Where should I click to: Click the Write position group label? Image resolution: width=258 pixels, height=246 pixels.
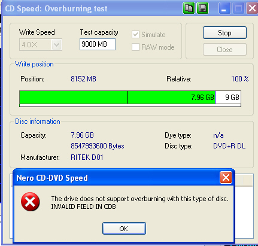click(34, 64)
